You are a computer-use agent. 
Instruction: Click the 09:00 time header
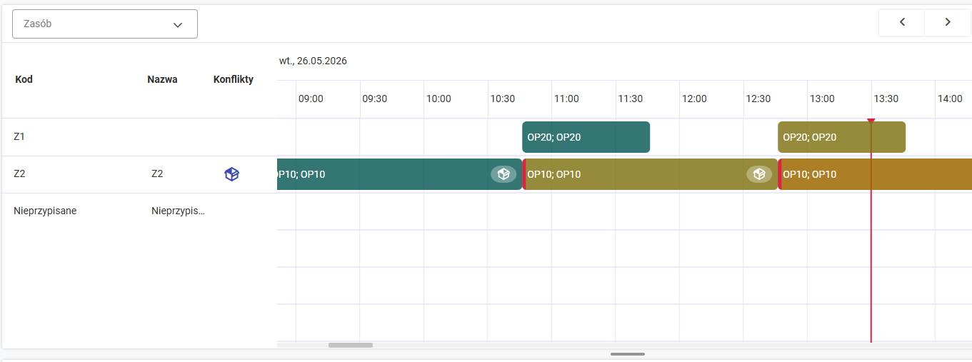pos(311,99)
